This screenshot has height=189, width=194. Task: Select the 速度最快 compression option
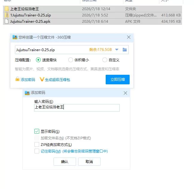click(x=38, y=60)
